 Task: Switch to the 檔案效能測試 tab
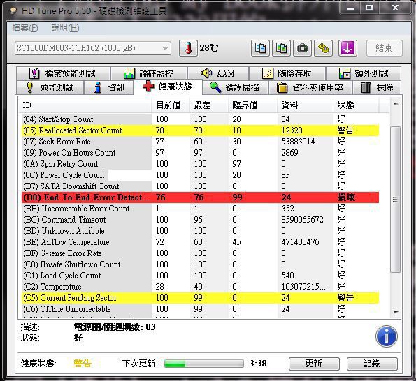pyautogui.click(x=63, y=73)
